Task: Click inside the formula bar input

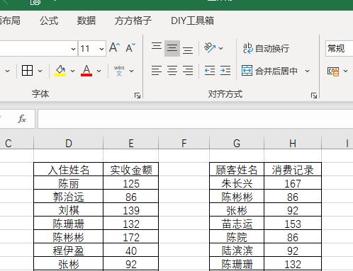Action: click(195, 119)
